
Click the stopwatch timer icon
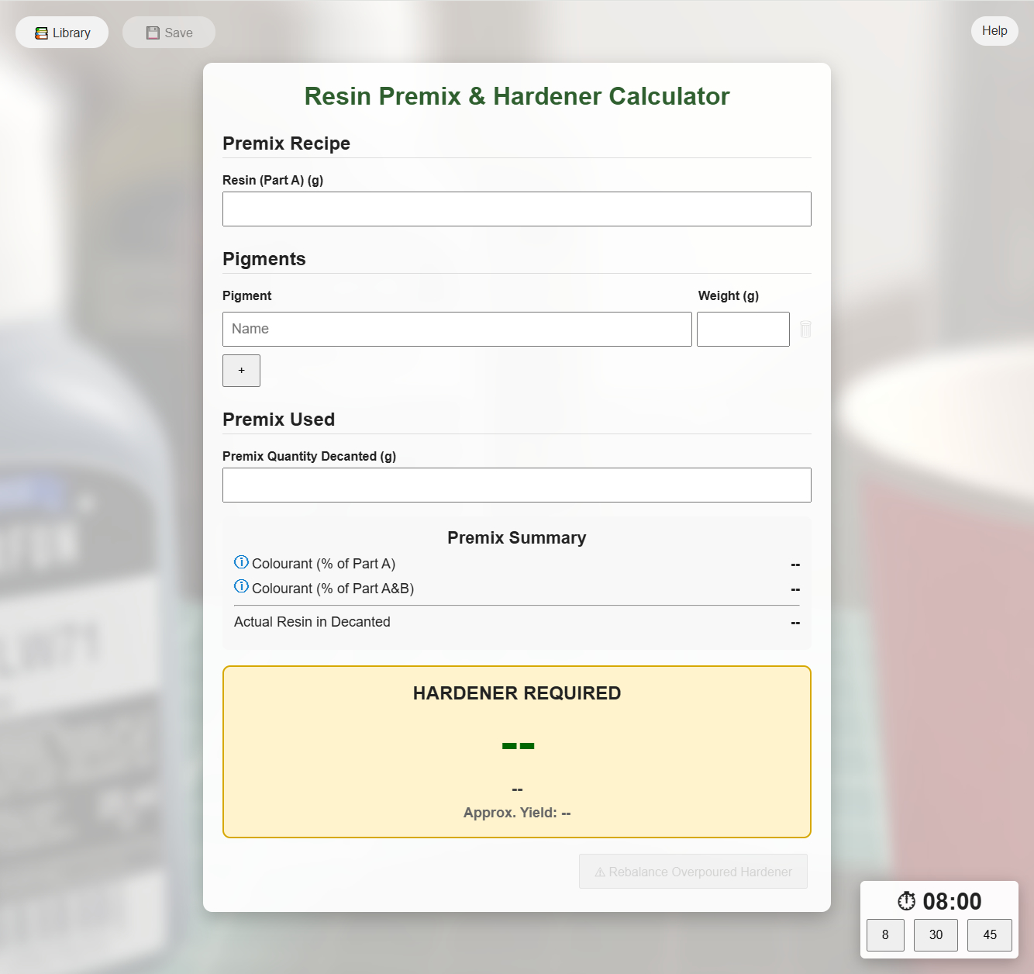906,901
